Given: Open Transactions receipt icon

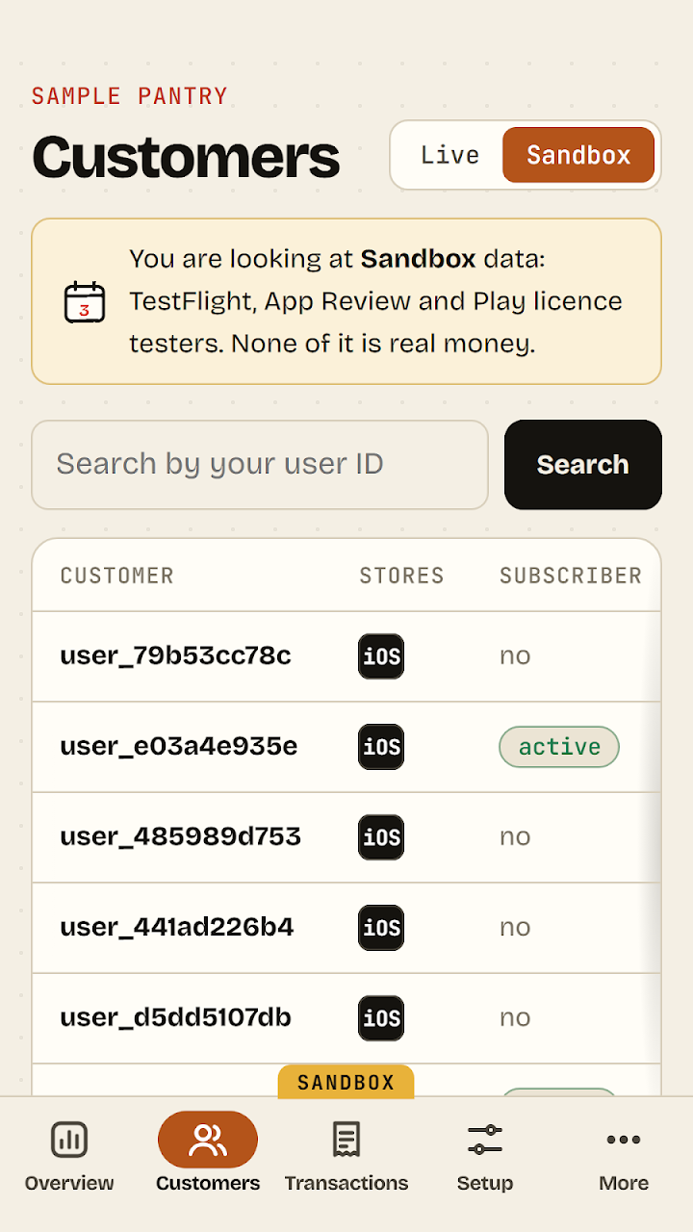Looking at the screenshot, I should pyautogui.click(x=346, y=1140).
